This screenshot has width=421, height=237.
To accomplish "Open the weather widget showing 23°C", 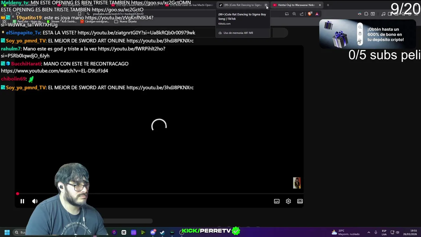I will point(345,232).
